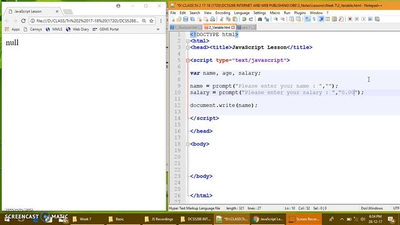Click the Zoom In toolbar icon

tap(276, 19)
